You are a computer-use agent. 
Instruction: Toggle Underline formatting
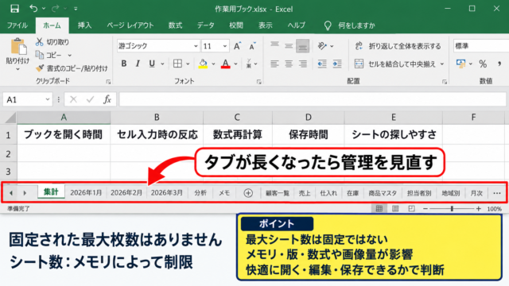pyautogui.click(x=152, y=64)
